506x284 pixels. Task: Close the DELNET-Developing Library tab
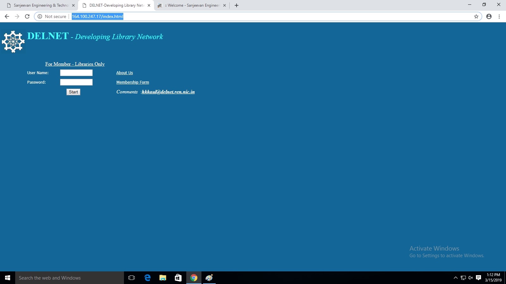tap(149, 5)
